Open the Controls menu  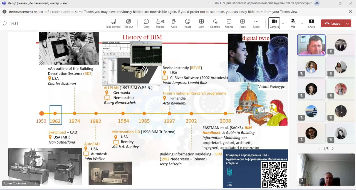click(x=215, y=22)
